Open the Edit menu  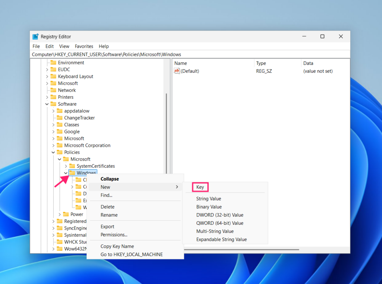(50, 46)
